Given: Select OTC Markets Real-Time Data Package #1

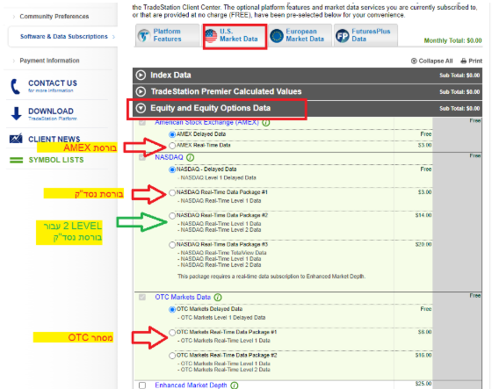Looking at the screenshot, I should (x=172, y=333).
